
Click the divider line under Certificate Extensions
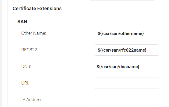click(x=89, y=13)
